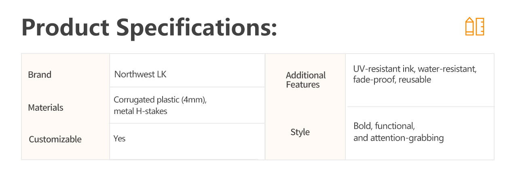Click the Yes value for Customizable

[x=120, y=139]
